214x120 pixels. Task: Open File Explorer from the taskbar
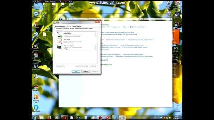(42, 118)
